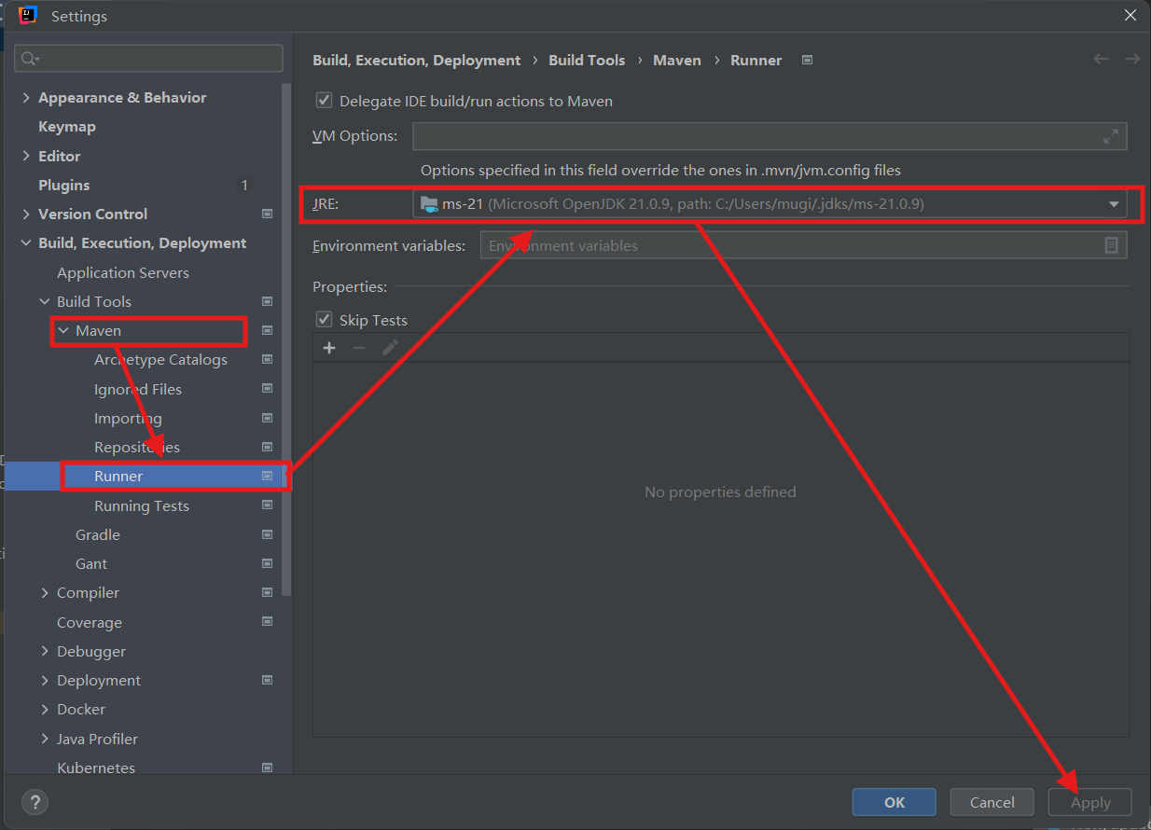
Task: Click the project-level icon on Kubernetes row
Action: pyautogui.click(x=268, y=768)
